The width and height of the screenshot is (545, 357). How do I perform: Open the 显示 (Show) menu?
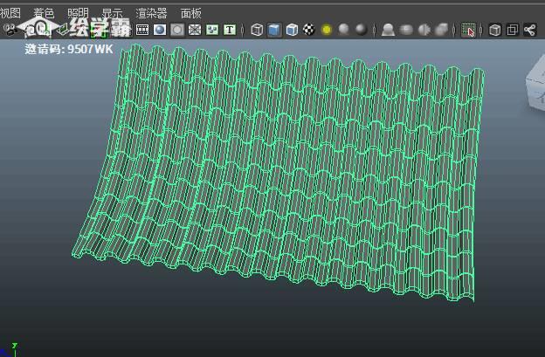coord(112,13)
